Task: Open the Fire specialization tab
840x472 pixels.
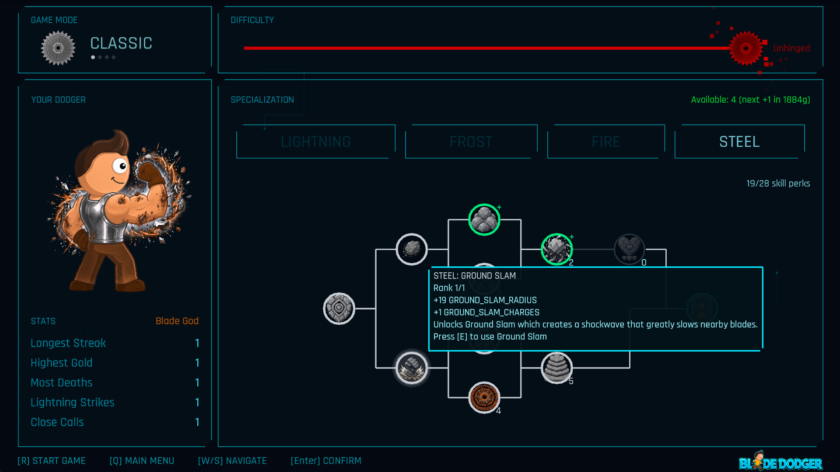Action: (606, 142)
